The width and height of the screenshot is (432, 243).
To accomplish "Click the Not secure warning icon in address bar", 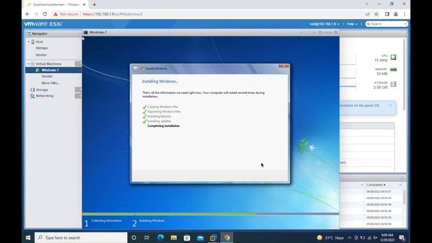I will [x=55, y=14].
